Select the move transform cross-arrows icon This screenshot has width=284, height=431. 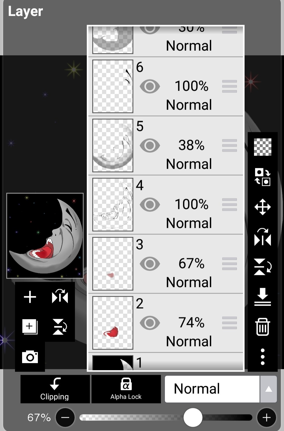point(262,207)
